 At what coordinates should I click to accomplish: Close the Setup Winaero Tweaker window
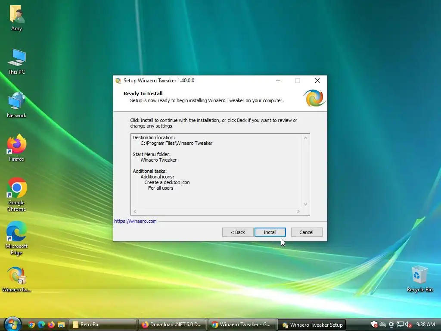(317, 81)
